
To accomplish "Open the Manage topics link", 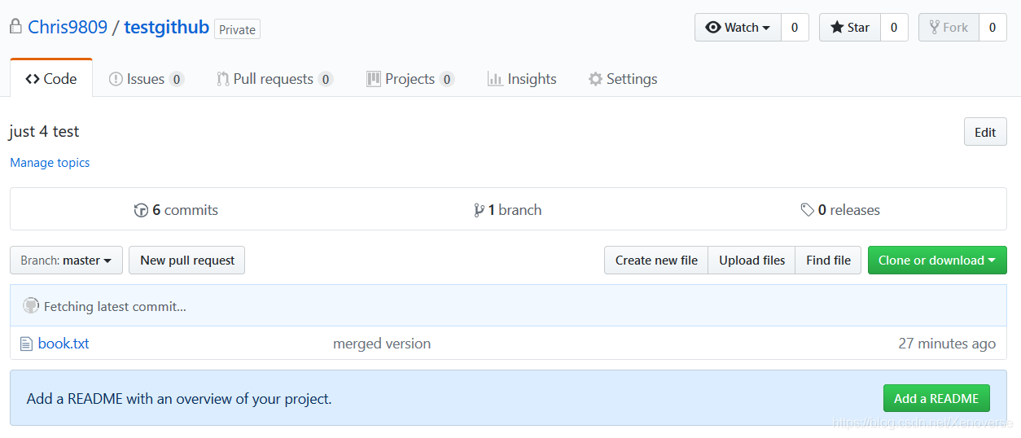I will [50, 163].
